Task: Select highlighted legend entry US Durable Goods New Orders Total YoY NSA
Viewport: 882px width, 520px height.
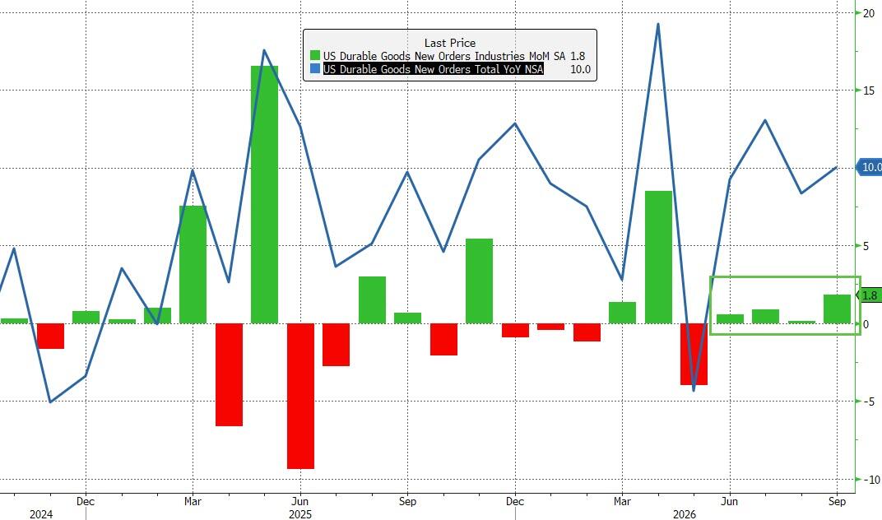Action: pos(433,68)
